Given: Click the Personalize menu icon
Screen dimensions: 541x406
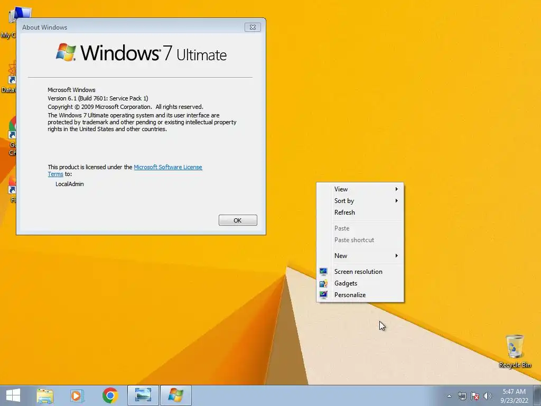Looking at the screenshot, I should [323, 295].
